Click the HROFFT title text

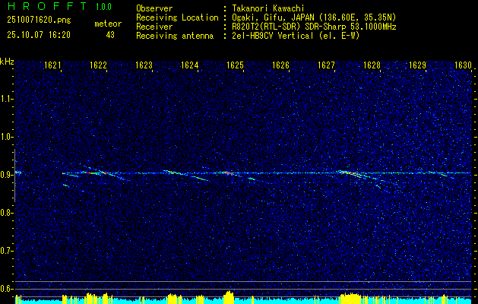[46, 6]
